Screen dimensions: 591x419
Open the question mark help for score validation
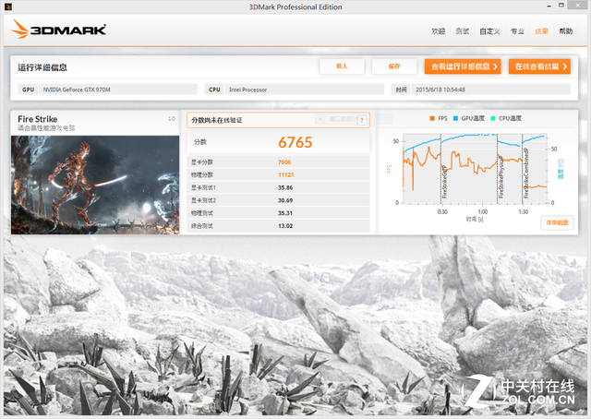362,120
